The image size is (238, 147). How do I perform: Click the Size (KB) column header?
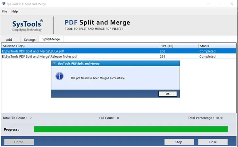179,46
